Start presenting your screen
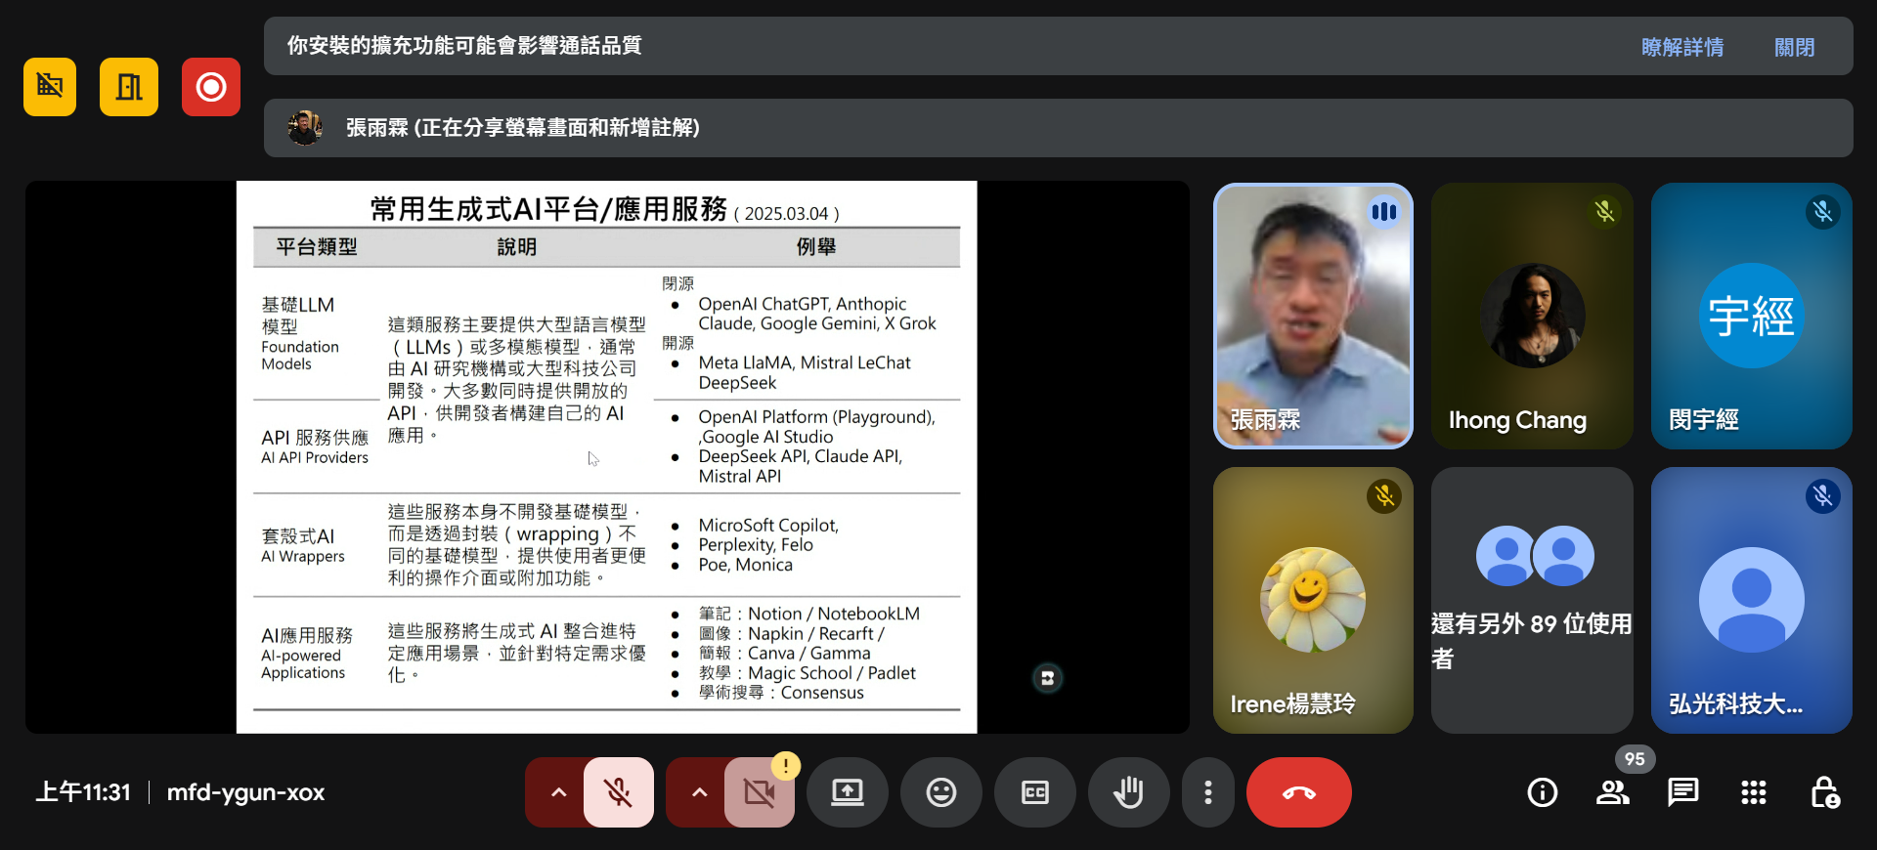 pyautogui.click(x=848, y=792)
